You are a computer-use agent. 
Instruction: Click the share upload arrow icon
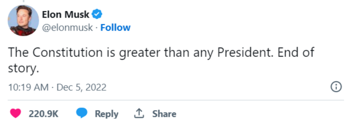pyautogui.click(x=139, y=113)
